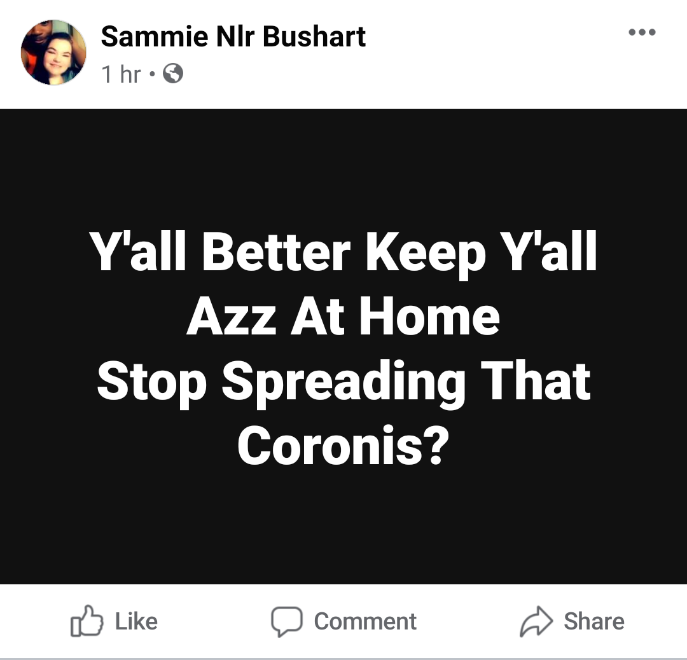The image size is (687, 660).
Task: Click the word 'Bushart' in the author name
Action: (314, 36)
